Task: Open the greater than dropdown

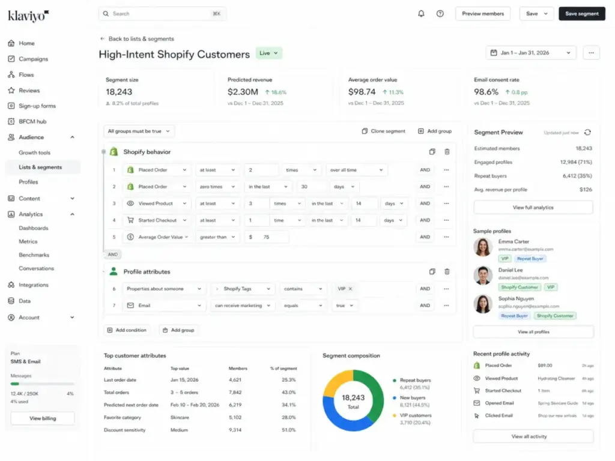Action: click(x=217, y=237)
